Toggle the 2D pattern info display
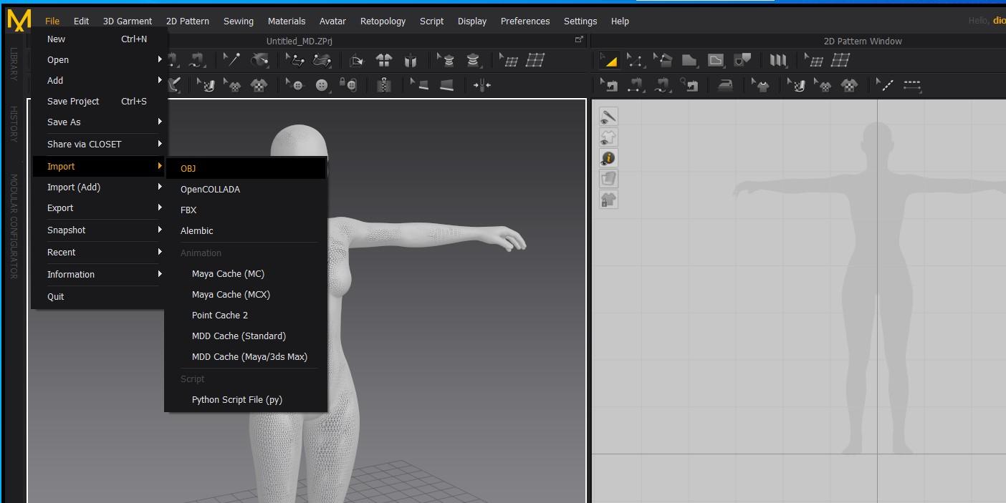Viewport: 1006px width, 503px height. 608,158
